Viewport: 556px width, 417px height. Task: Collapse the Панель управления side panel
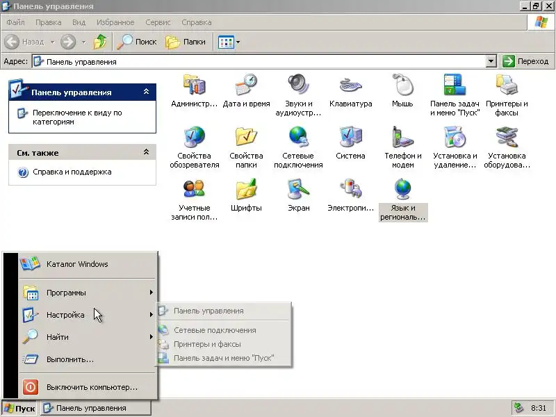click(146, 92)
